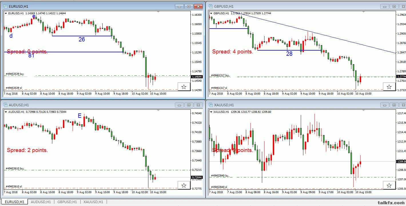
Task: Select the blue '26' label in EURUSD chart
Action: click(82, 39)
